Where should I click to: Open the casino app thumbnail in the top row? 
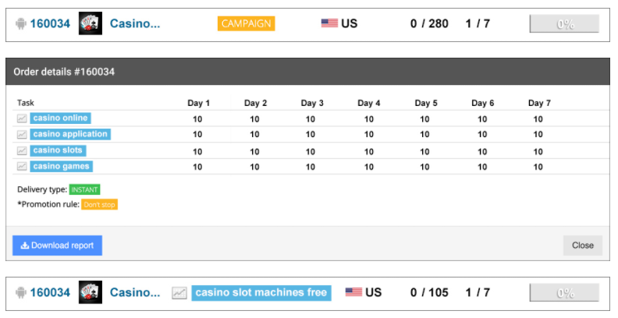click(x=91, y=23)
